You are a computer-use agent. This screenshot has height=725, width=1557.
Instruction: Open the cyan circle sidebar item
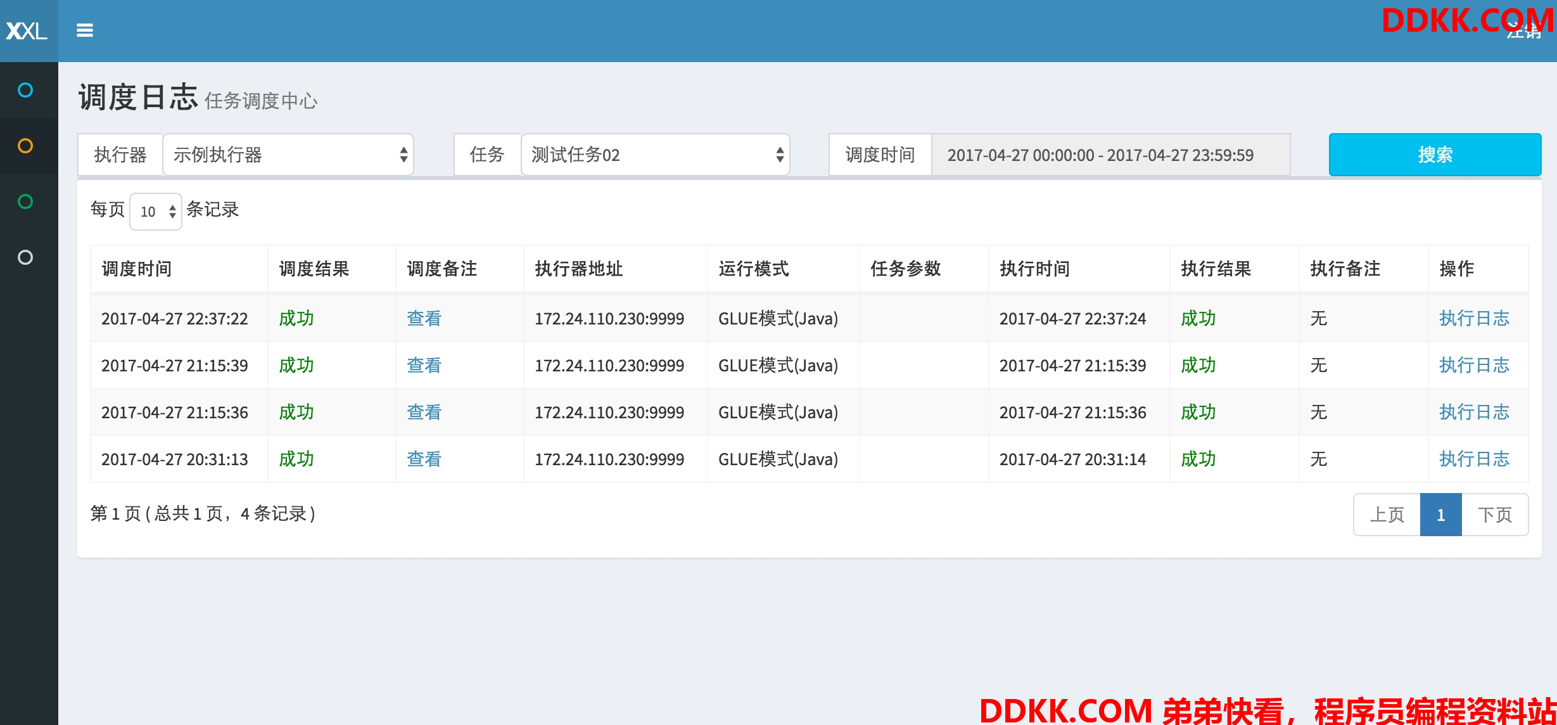point(25,90)
